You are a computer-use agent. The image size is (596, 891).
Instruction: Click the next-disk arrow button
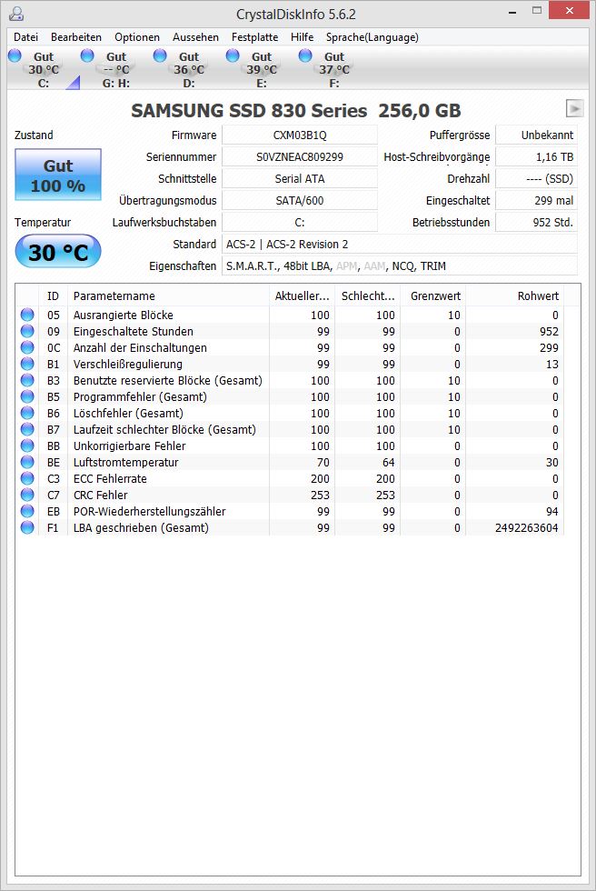pyautogui.click(x=574, y=108)
